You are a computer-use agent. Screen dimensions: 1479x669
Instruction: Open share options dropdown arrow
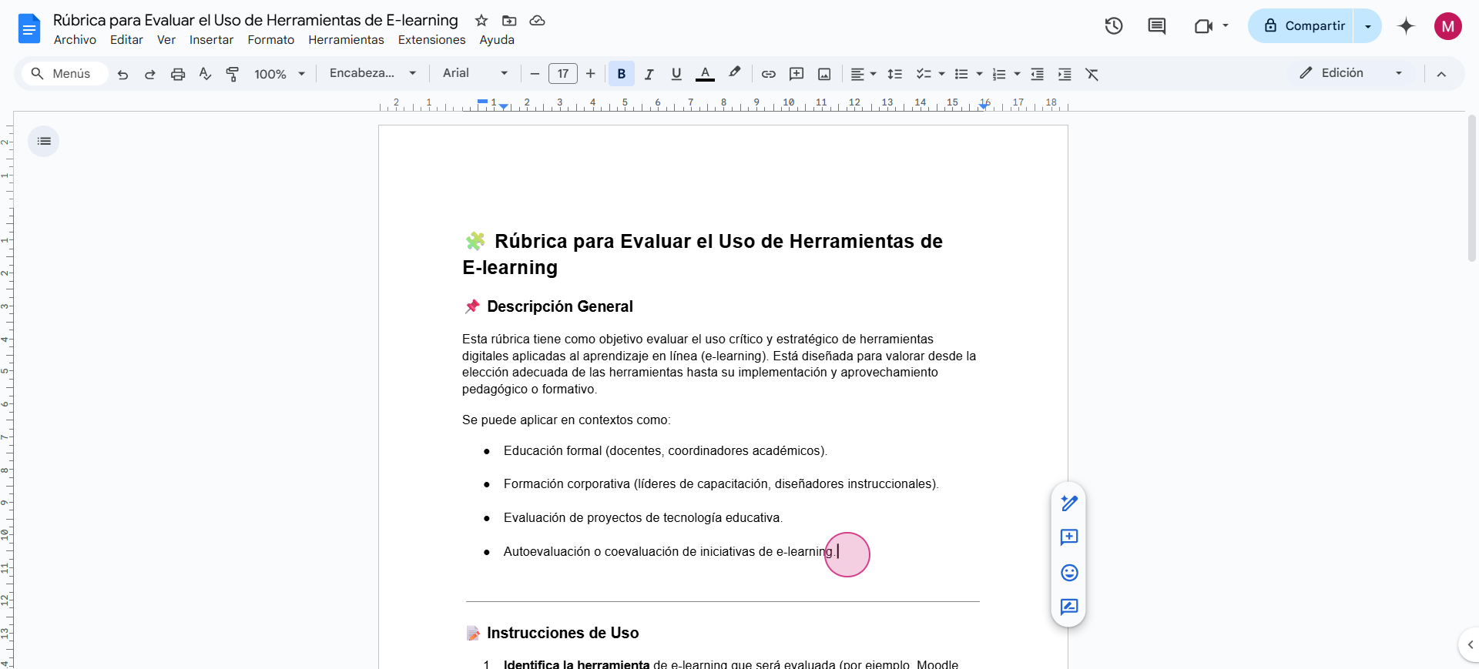pos(1368,26)
